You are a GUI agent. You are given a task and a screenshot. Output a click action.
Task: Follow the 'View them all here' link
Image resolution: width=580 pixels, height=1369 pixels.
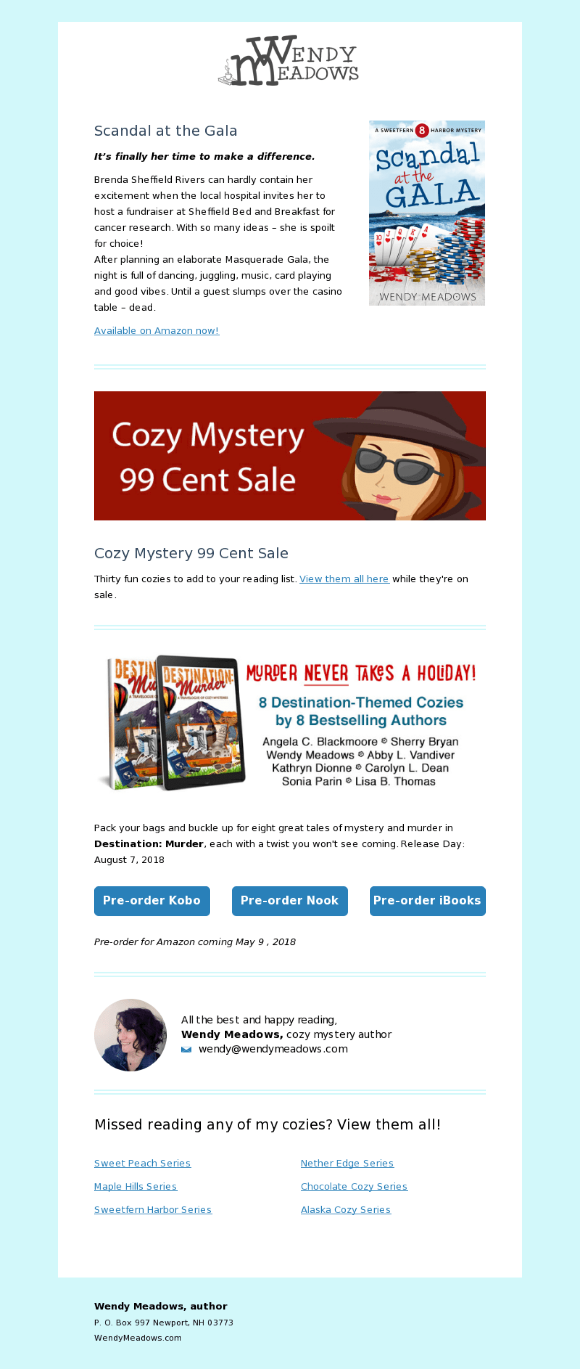pos(344,579)
